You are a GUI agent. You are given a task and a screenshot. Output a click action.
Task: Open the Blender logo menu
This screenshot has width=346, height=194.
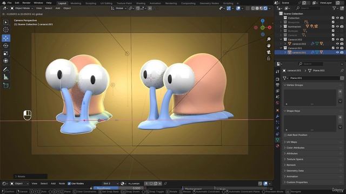point(4,3)
